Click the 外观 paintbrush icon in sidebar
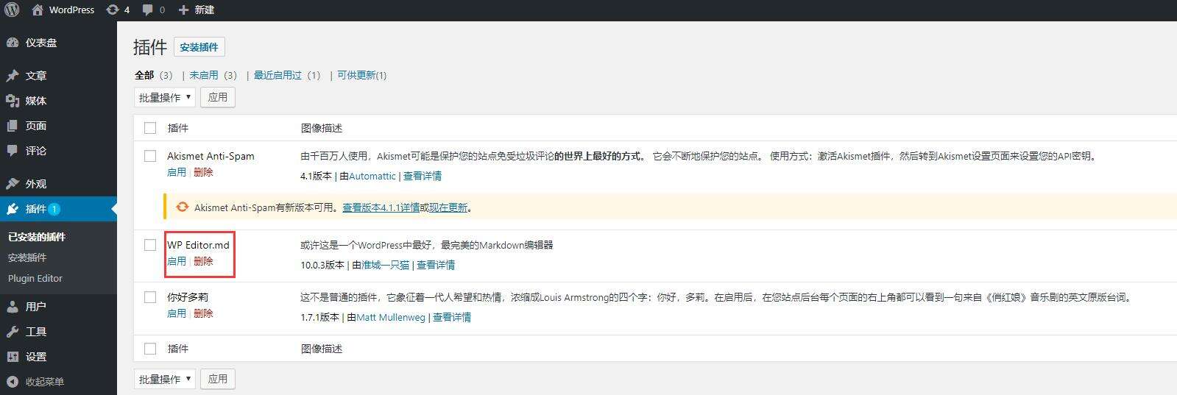 [12, 184]
